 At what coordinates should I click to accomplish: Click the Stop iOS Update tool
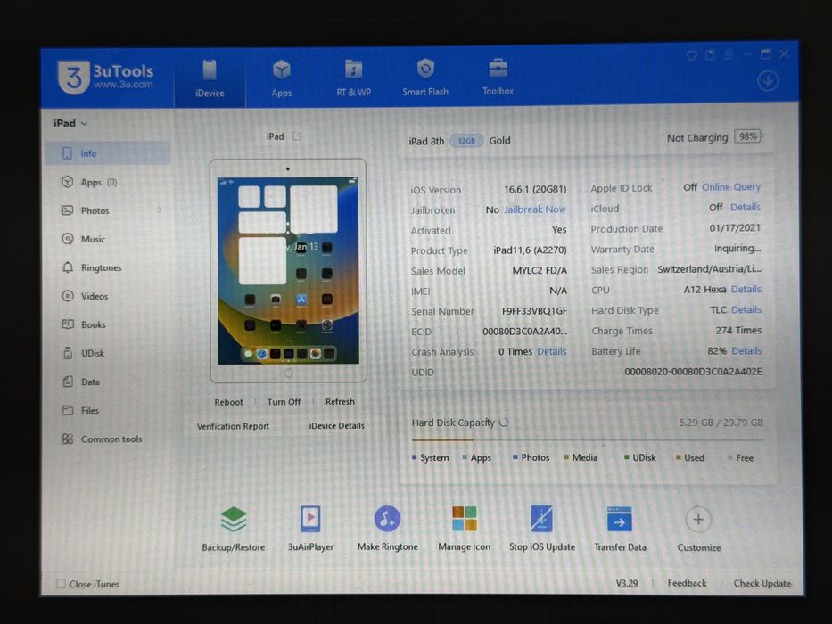pos(542,528)
